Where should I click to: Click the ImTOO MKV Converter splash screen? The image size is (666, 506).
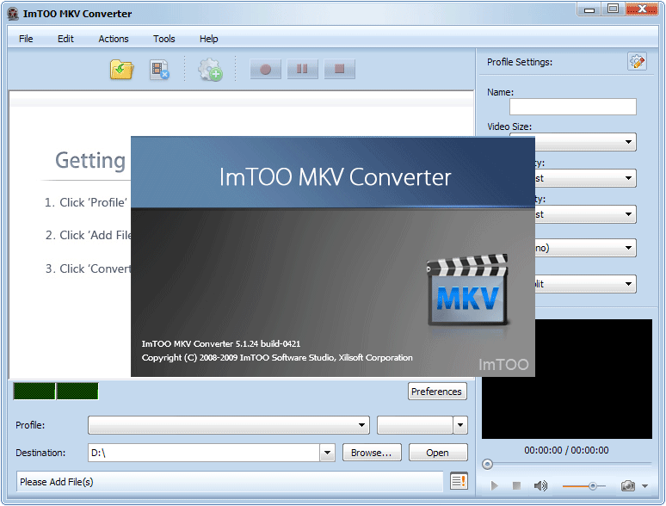[333, 256]
